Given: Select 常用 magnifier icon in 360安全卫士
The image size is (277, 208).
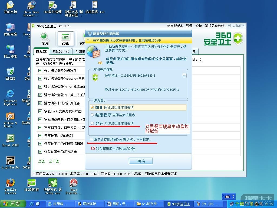Looking at the screenshot, I should coord(45,39).
